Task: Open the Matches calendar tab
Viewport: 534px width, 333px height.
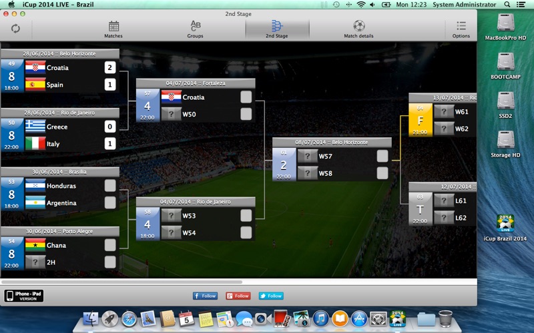Action: [x=113, y=29]
